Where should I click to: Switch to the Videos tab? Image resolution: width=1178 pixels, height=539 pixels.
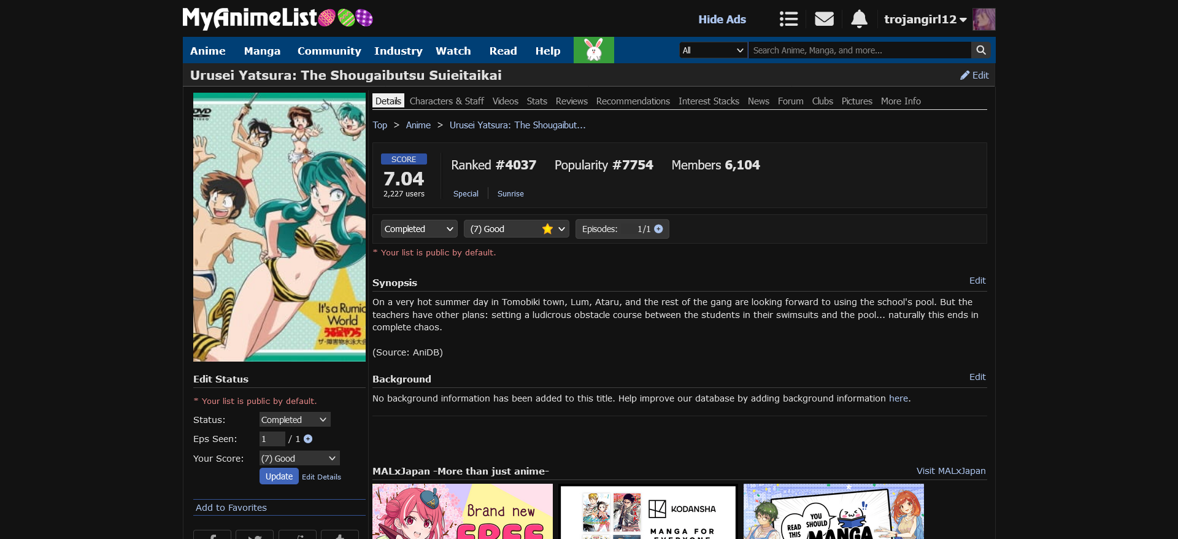(505, 101)
